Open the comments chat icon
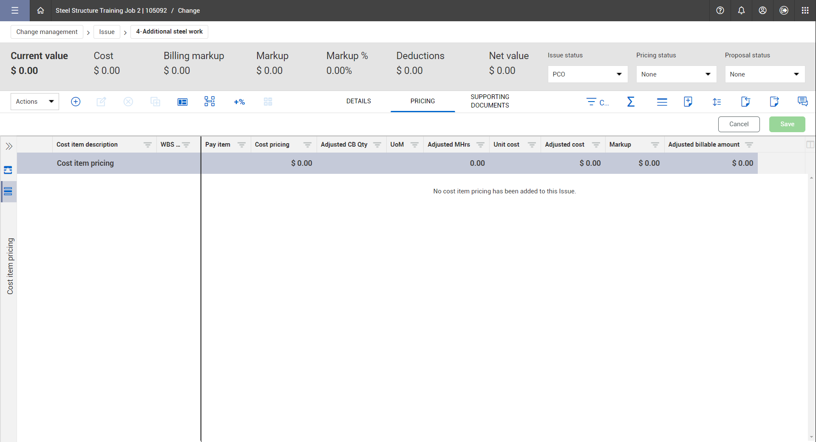The image size is (816, 442). 802,102
